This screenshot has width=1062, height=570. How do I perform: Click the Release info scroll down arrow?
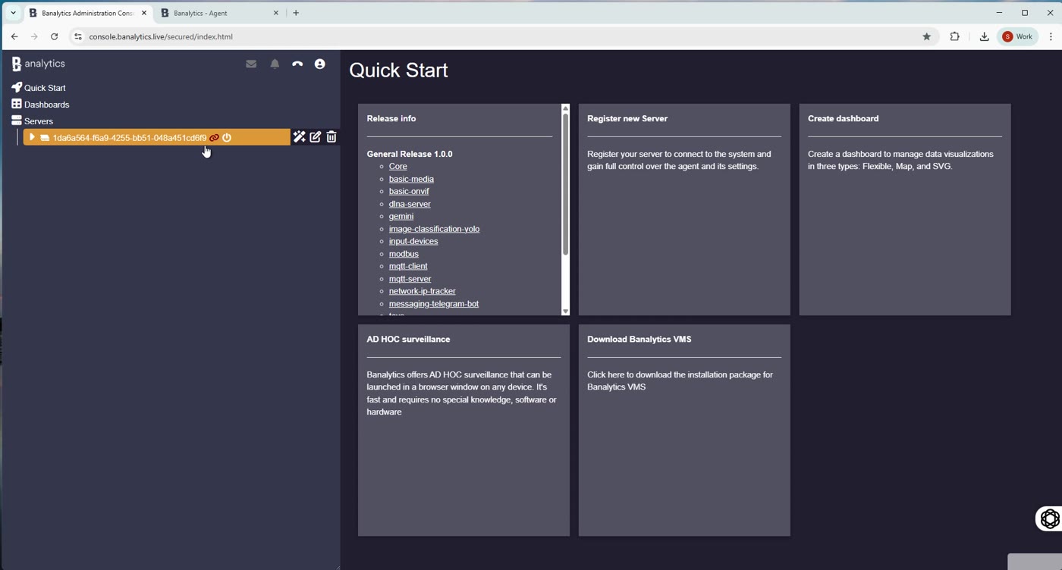coord(565,311)
